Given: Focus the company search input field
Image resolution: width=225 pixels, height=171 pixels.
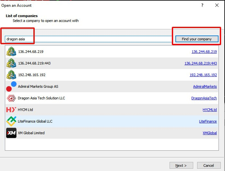Looking at the screenshot, I should [89, 39].
